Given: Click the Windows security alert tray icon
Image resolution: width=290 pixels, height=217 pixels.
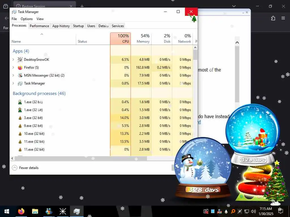Looking at the screenshot, I should pos(206,211).
